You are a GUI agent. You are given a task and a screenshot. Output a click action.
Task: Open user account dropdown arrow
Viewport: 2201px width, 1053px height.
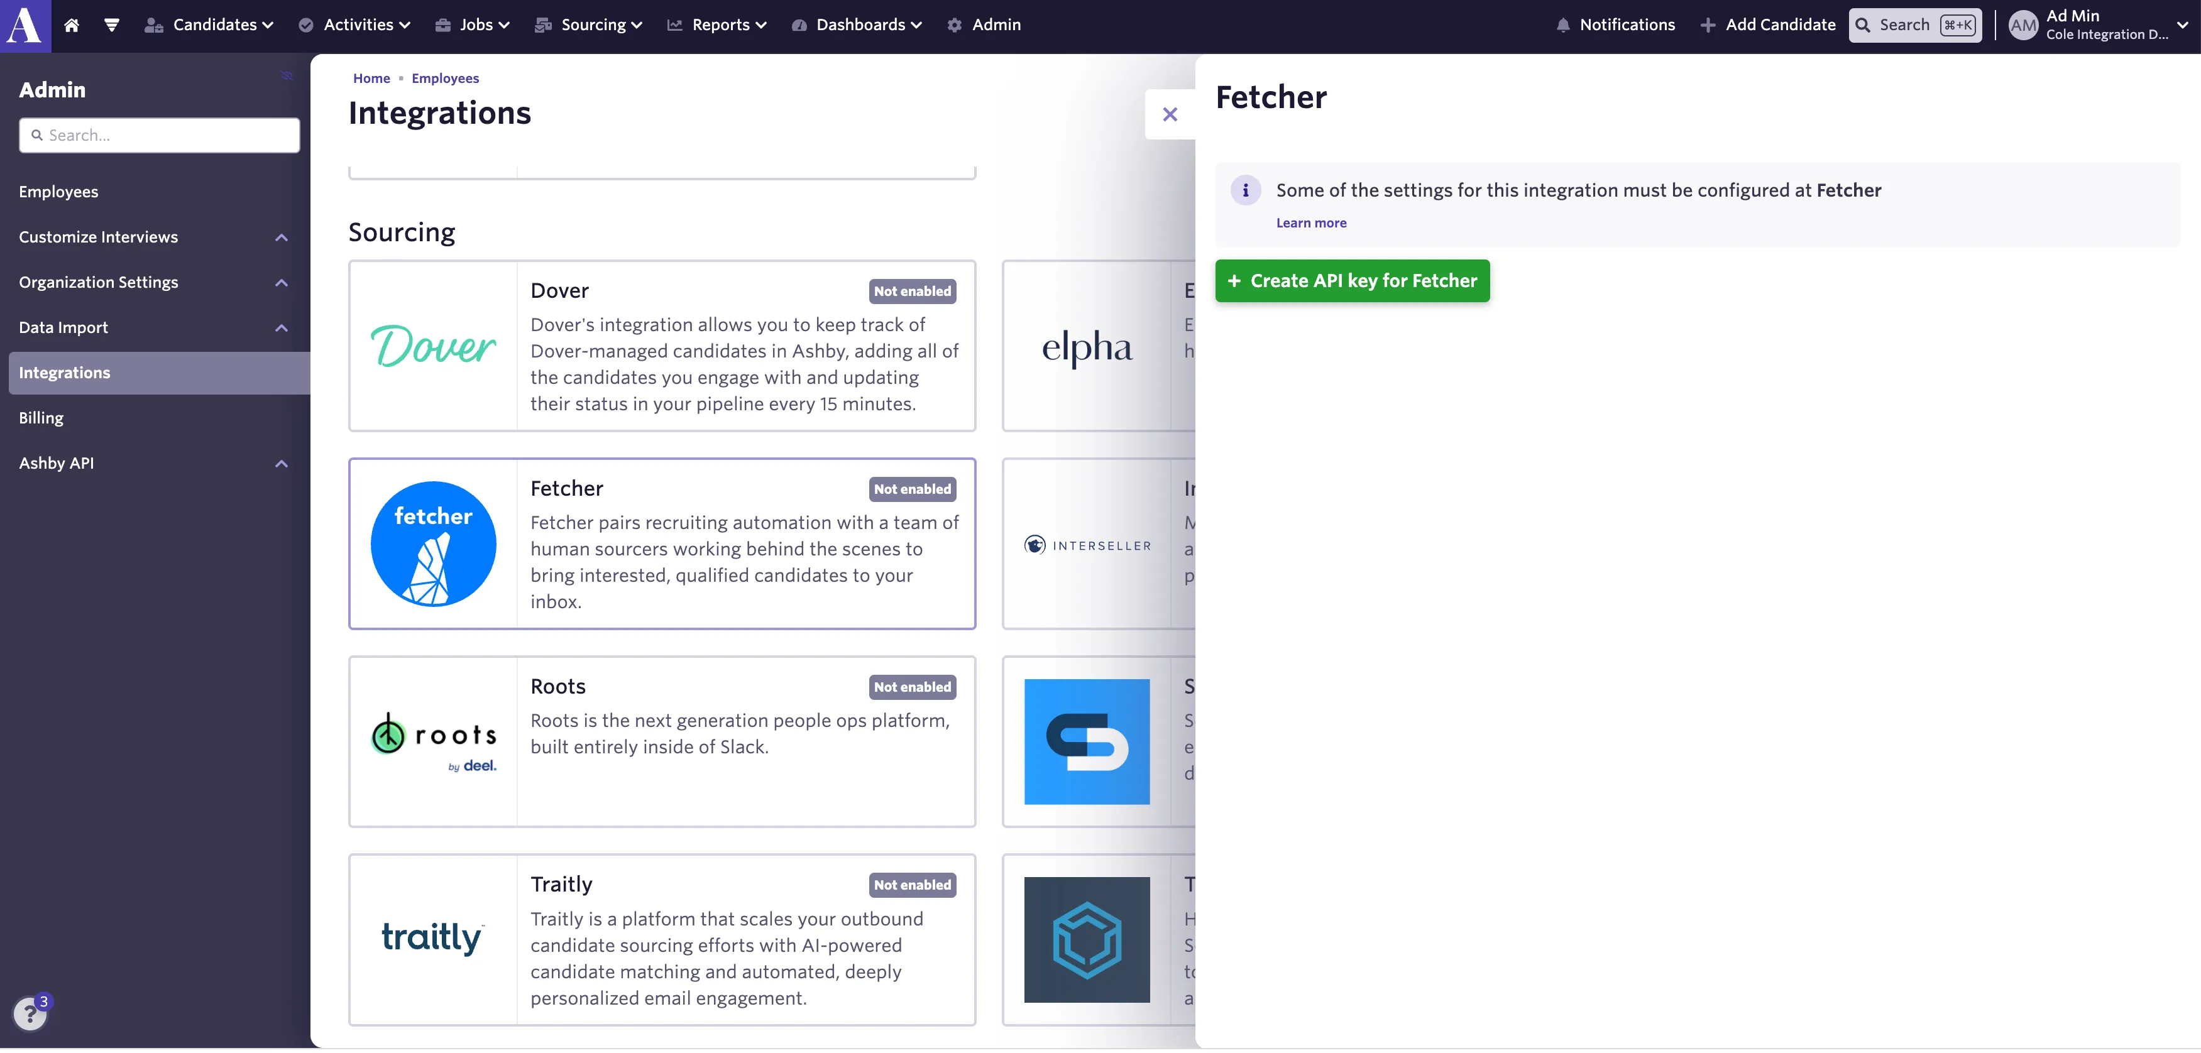coord(2183,25)
